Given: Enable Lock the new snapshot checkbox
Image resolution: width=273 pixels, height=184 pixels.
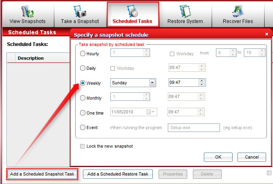Looking at the screenshot, I should click(82, 146).
